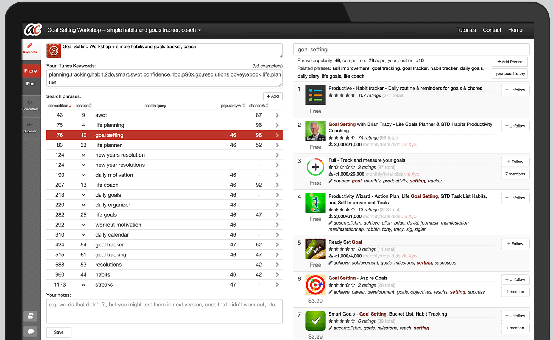Expand the streaks row chevron
This screenshot has width=553, height=340.
tap(277, 285)
